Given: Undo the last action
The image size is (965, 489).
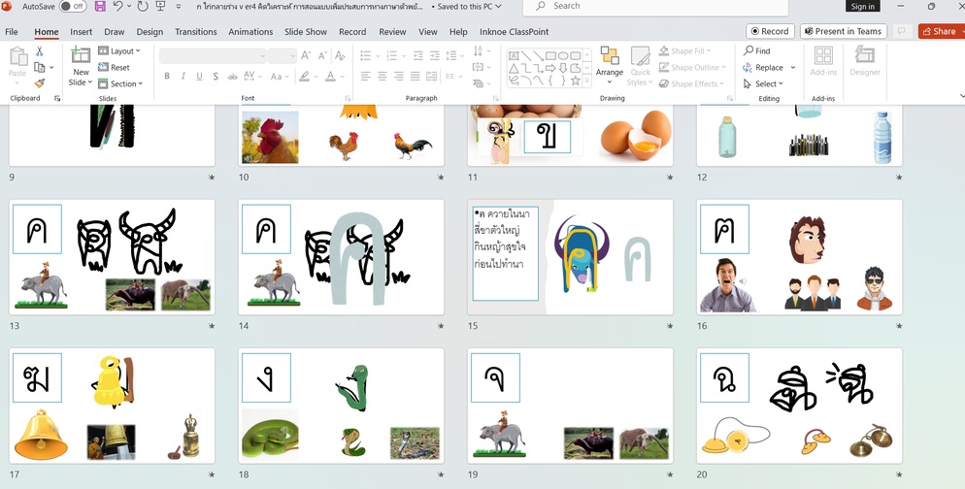Looking at the screenshot, I should pos(117,6).
